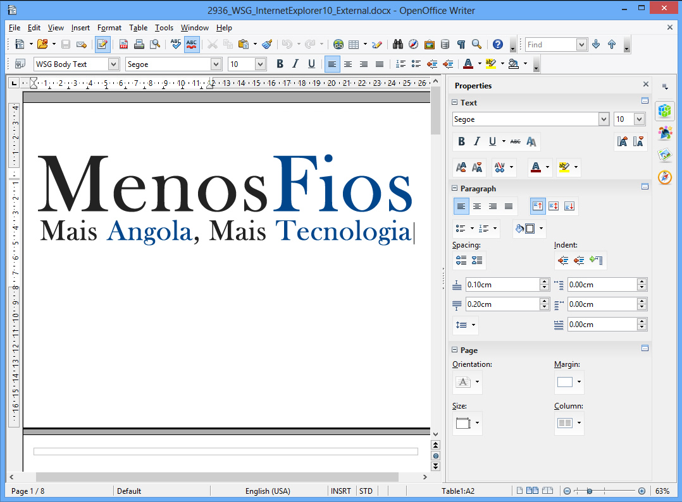
Task: Collapse the Page panel section
Action: point(454,350)
